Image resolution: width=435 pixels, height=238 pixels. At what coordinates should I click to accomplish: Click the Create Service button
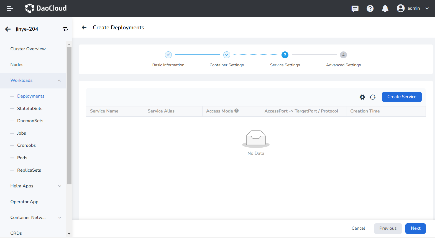coord(401,97)
